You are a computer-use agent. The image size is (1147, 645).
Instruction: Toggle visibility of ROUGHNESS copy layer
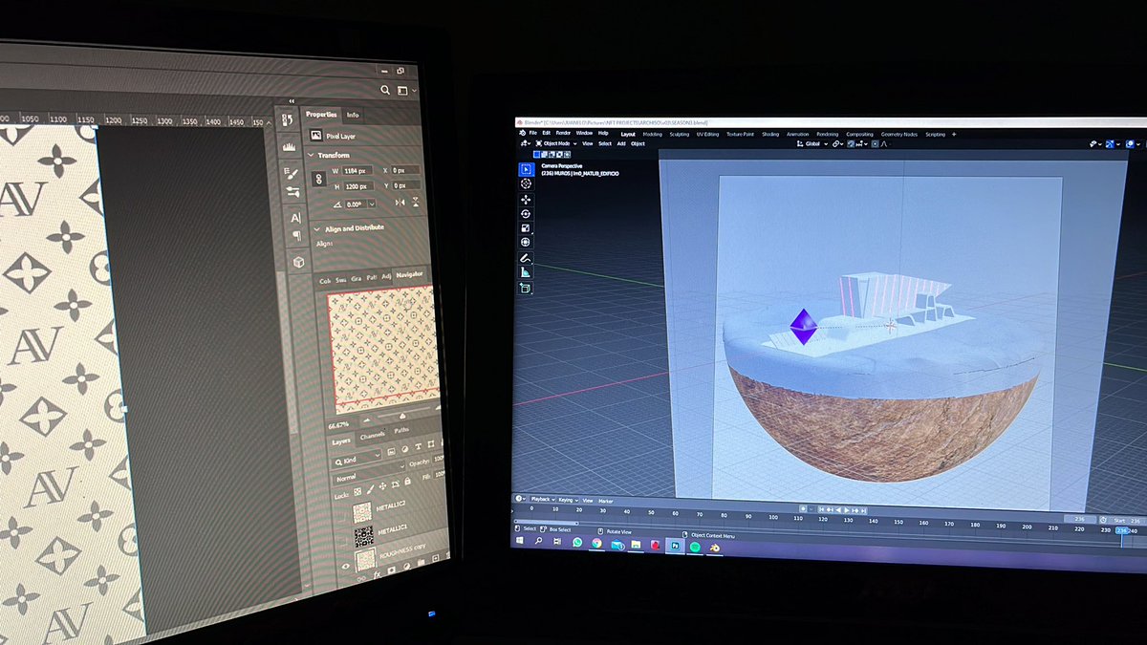346,566
